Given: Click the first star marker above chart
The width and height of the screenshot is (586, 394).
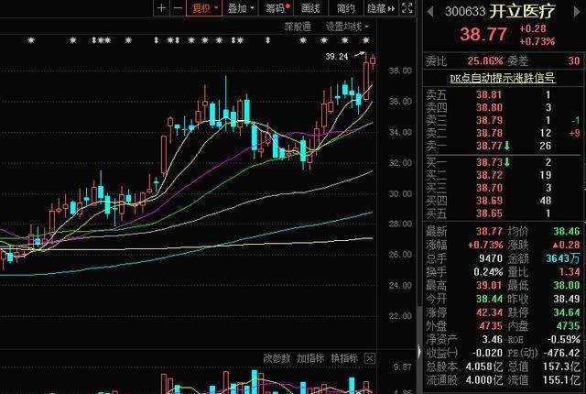Looking at the screenshot, I should 31,41.
